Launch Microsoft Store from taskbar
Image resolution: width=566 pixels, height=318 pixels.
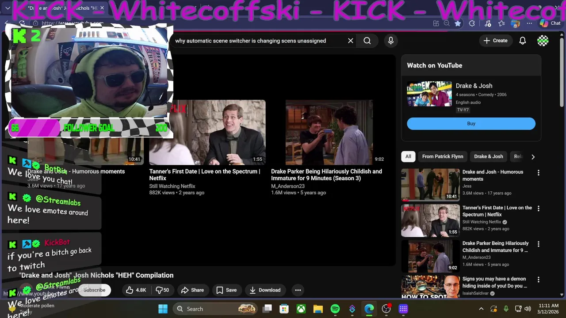coord(284,309)
